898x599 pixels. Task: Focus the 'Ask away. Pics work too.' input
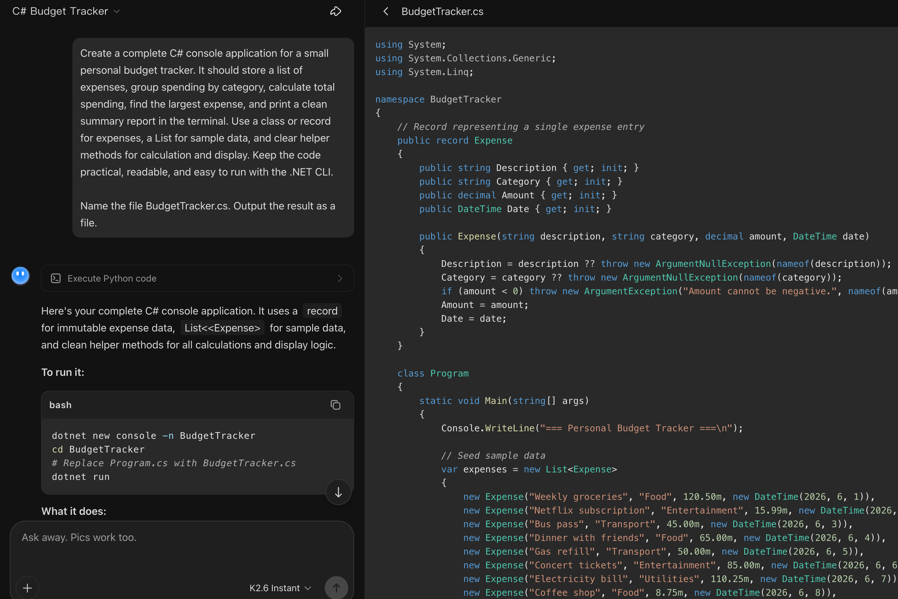click(182, 537)
